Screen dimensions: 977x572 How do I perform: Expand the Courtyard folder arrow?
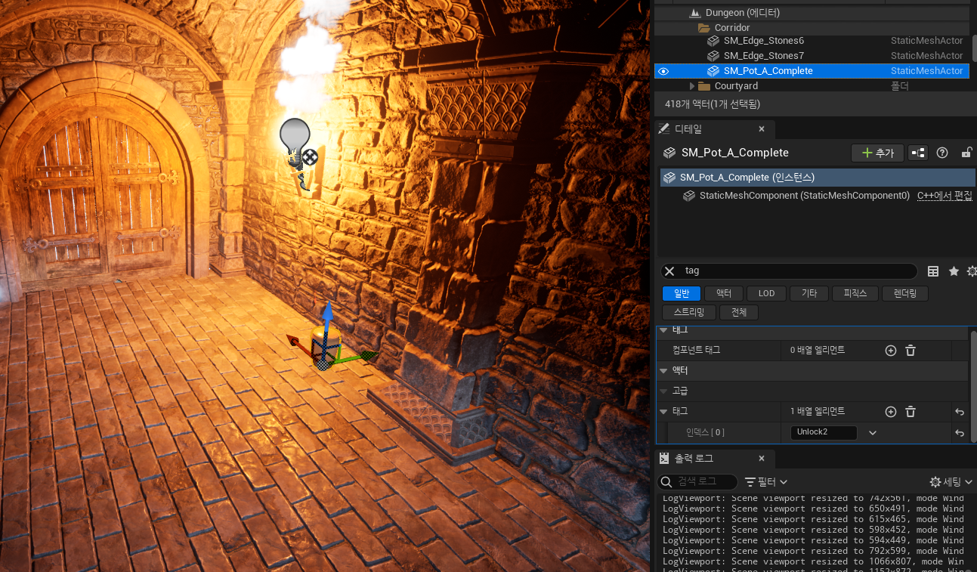[x=691, y=86]
